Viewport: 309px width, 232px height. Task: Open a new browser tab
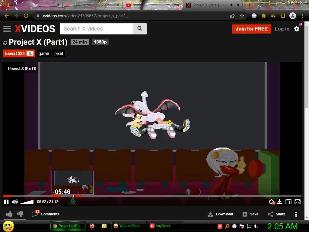(249, 5)
